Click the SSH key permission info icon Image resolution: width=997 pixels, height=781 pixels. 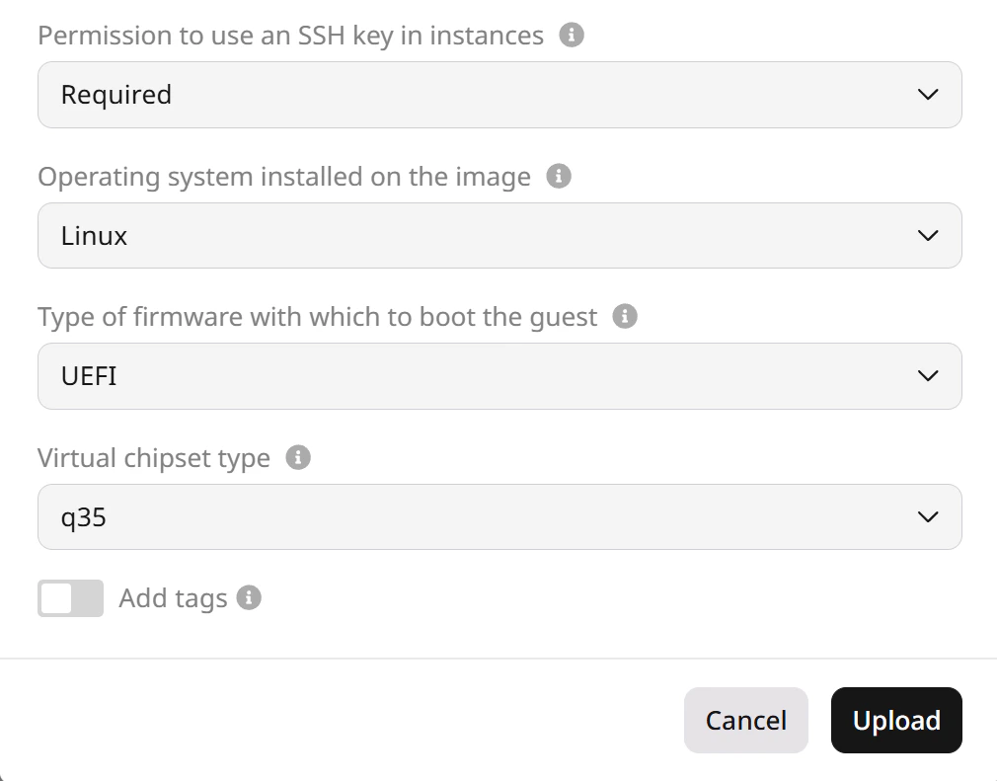pyautogui.click(x=573, y=35)
